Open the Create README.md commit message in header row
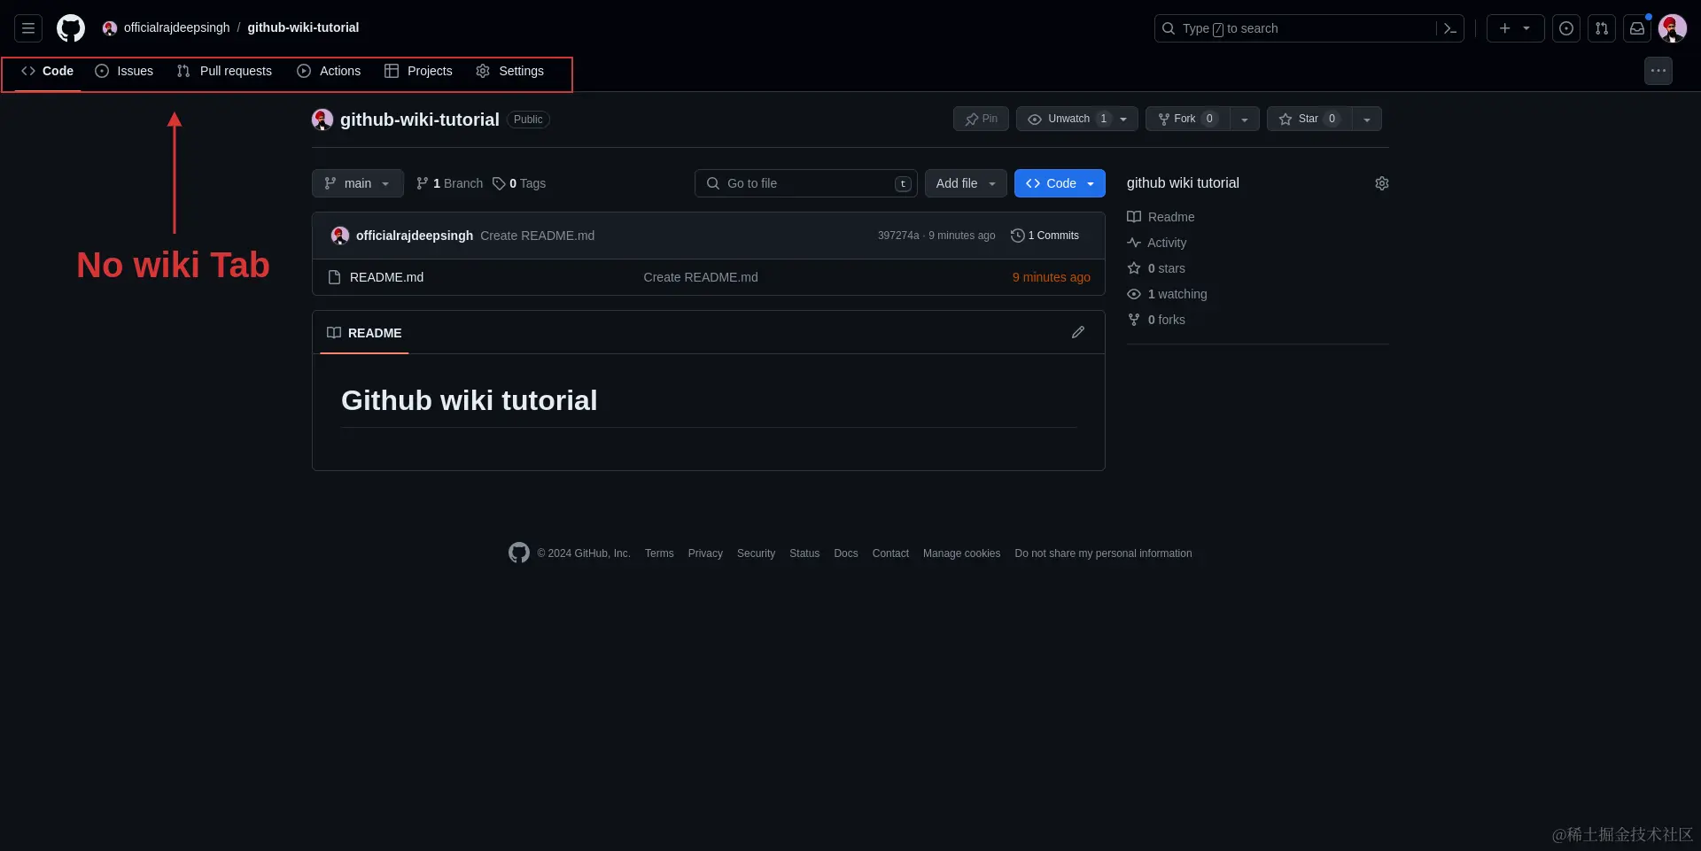Viewport: 1701px width, 851px height. pos(537,236)
